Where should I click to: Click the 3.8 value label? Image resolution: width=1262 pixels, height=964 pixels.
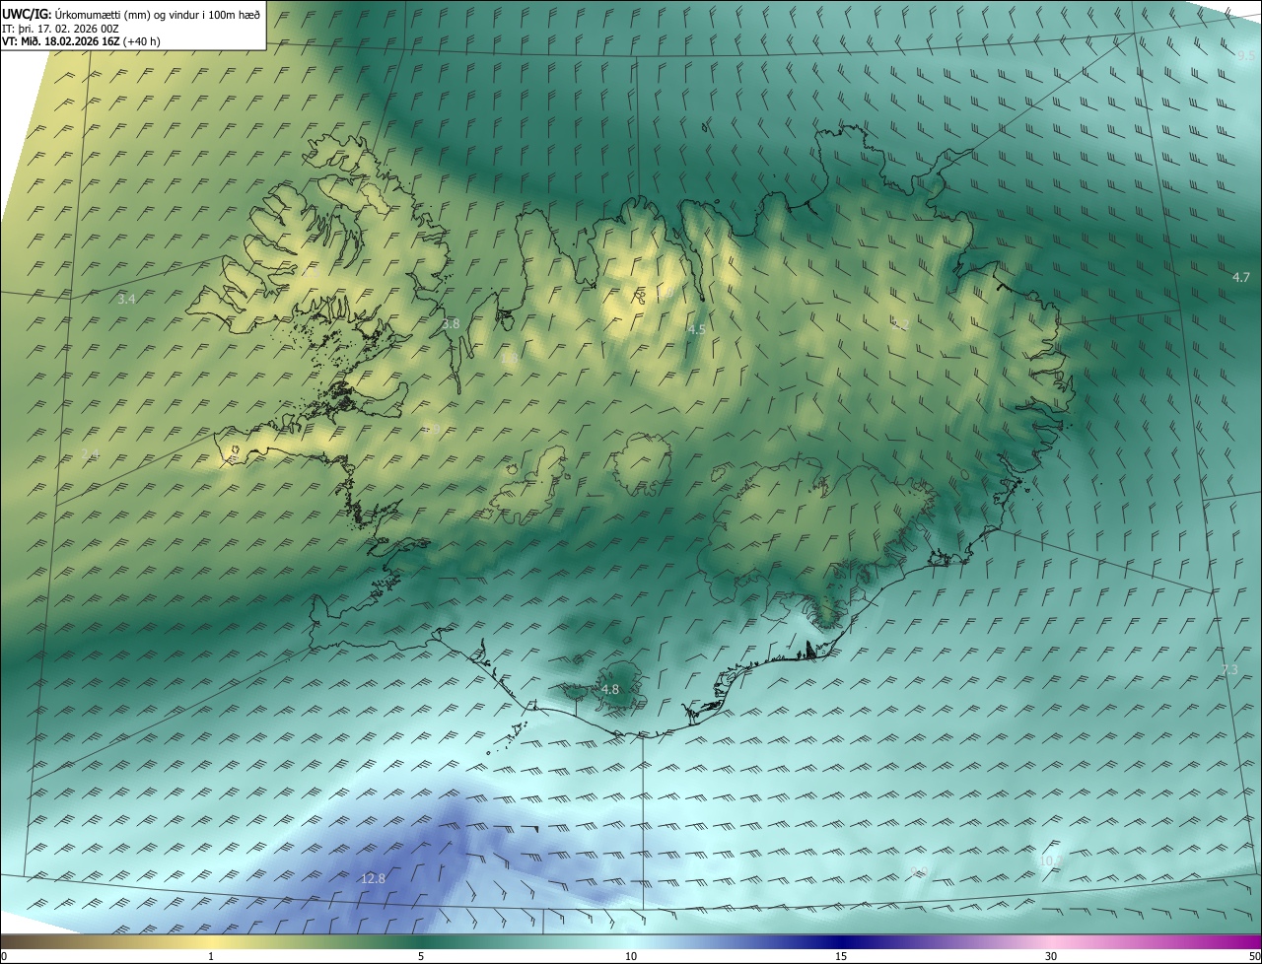click(x=451, y=323)
